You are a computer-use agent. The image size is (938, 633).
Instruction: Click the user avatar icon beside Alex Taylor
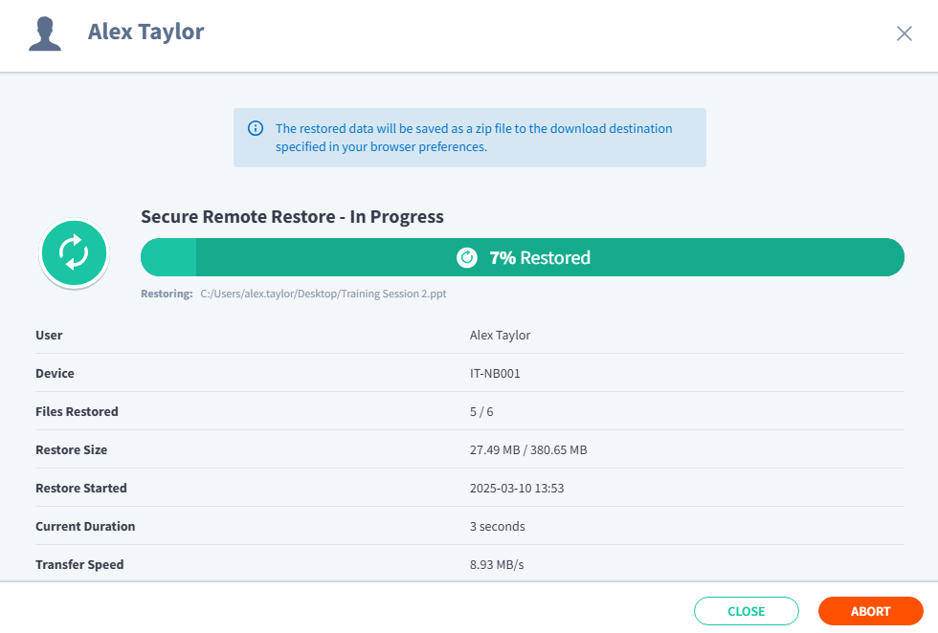coord(45,33)
